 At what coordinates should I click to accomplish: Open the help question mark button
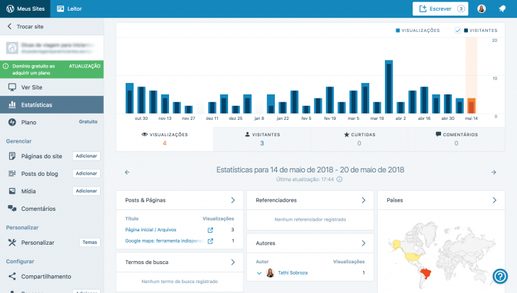[500, 276]
